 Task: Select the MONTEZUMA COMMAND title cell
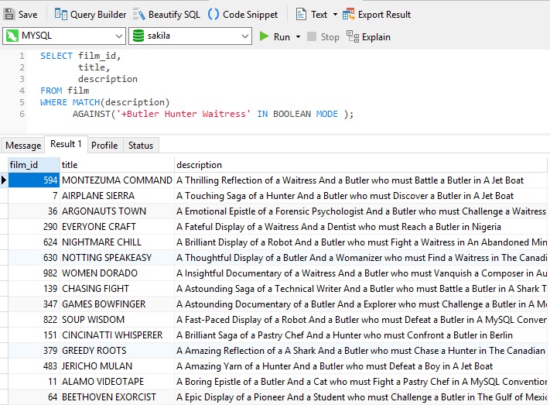[x=117, y=180]
